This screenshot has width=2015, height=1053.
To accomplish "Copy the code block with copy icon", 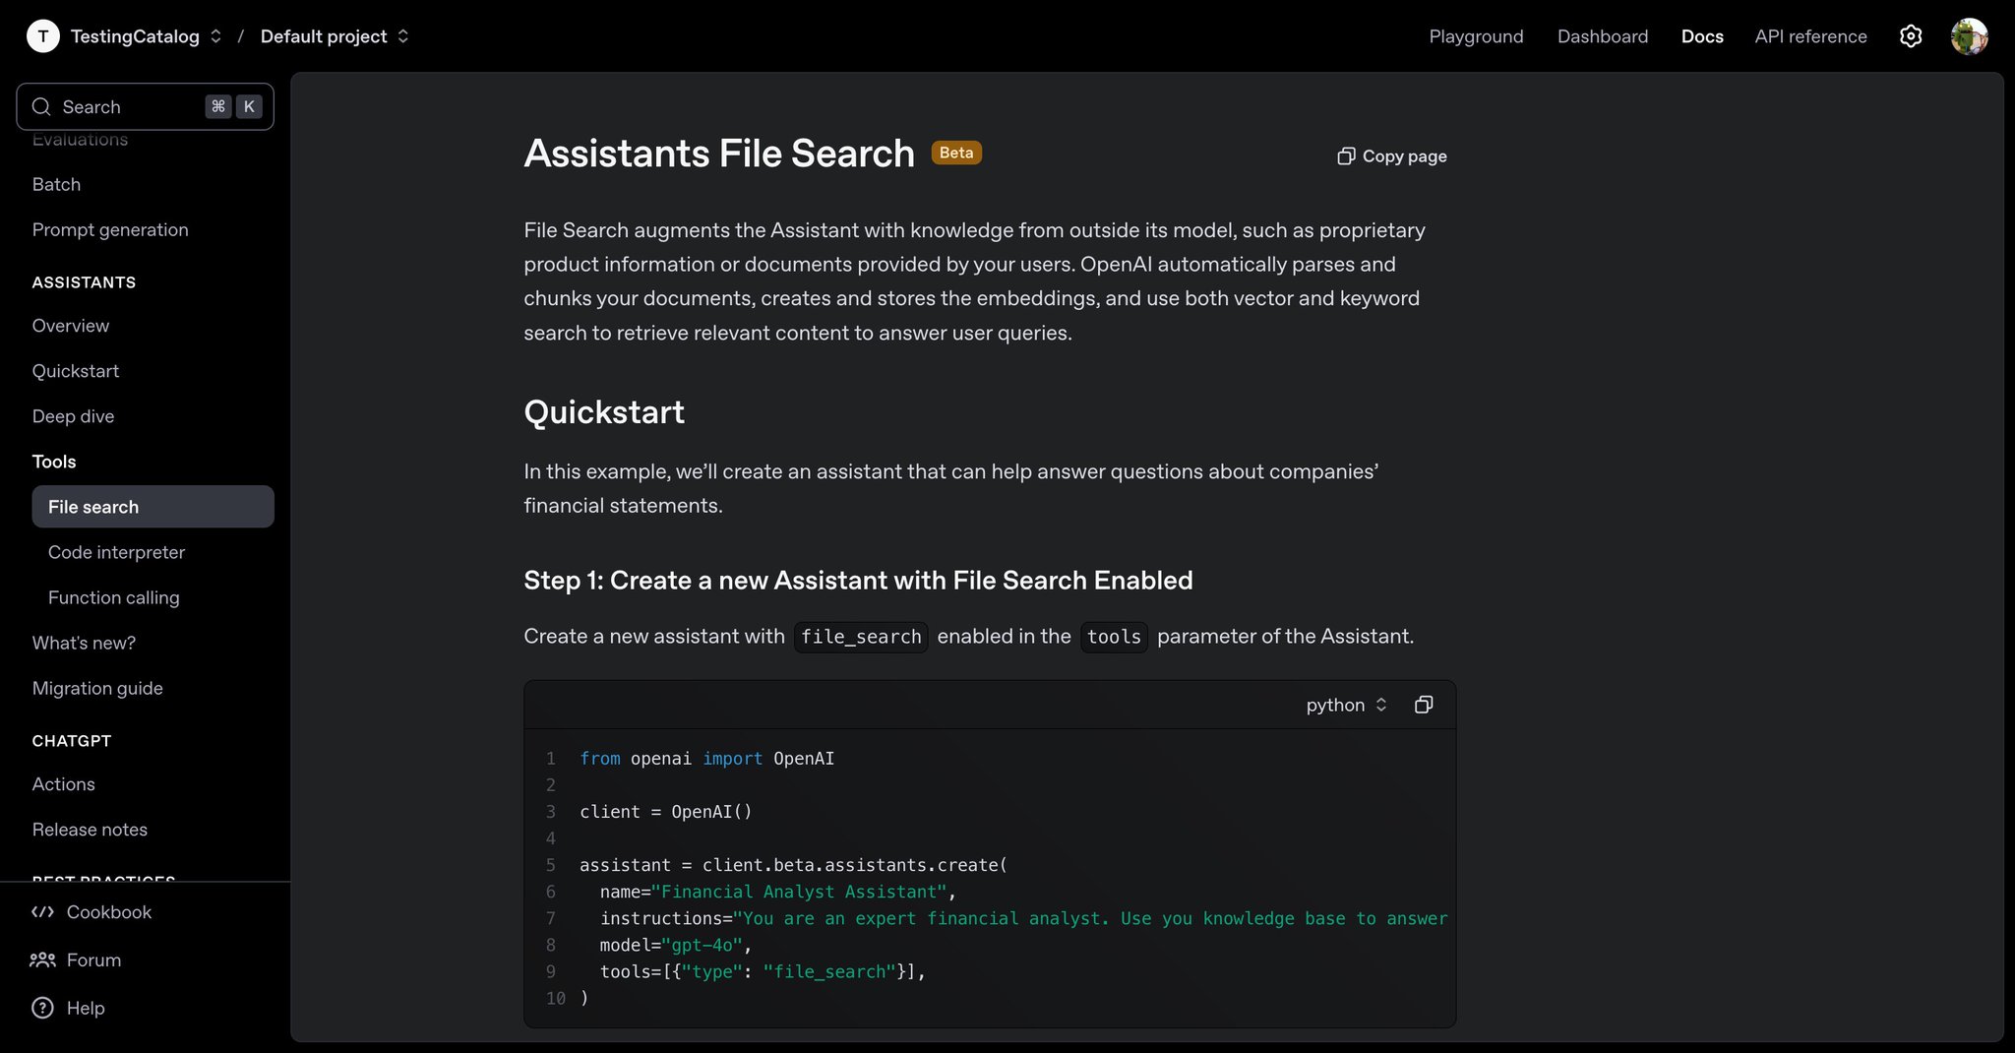I will tap(1423, 705).
